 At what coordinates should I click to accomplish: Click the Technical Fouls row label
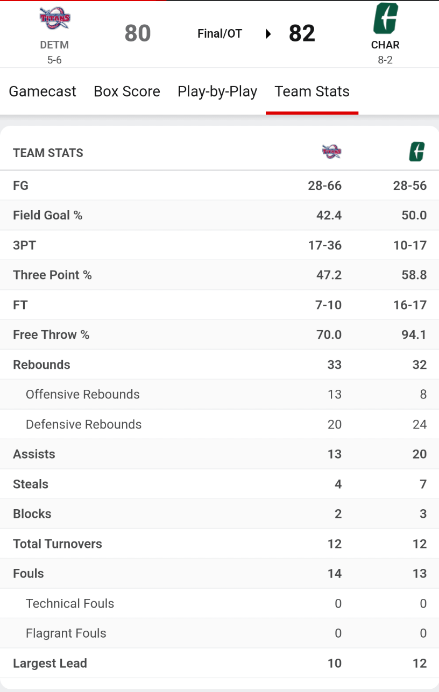point(70,603)
